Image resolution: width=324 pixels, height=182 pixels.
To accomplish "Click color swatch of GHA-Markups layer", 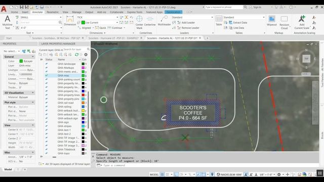I will coord(83,68).
